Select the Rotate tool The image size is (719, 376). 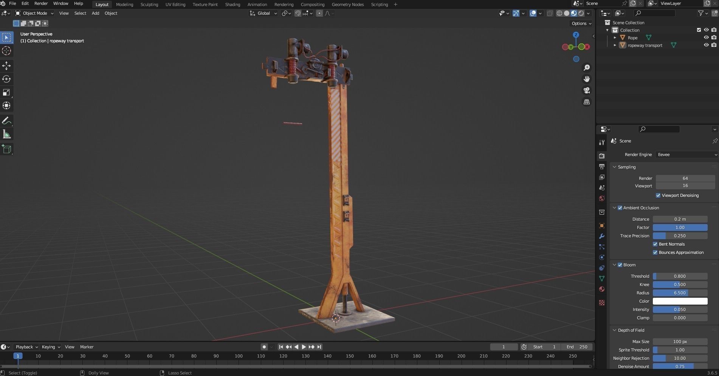click(x=6, y=79)
